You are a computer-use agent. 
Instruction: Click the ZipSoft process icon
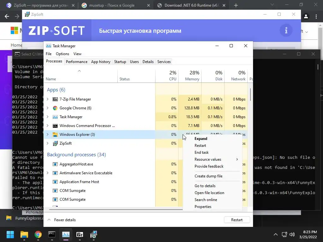55,143
